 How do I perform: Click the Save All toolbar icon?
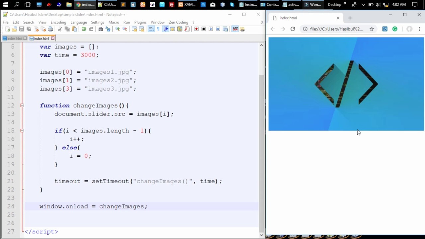point(29,29)
